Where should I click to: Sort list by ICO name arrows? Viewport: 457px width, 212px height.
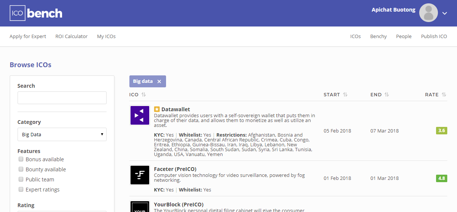coord(144,95)
